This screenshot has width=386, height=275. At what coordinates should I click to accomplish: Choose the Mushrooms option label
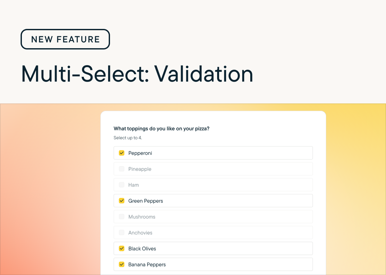click(x=142, y=217)
